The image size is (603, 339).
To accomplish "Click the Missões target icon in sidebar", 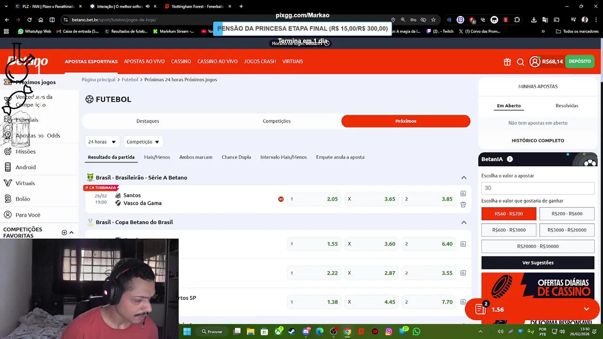I will (x=8, y=152).
